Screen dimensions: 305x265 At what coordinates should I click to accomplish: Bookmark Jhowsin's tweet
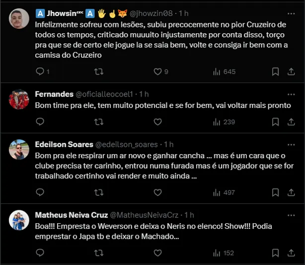[275, 72]
